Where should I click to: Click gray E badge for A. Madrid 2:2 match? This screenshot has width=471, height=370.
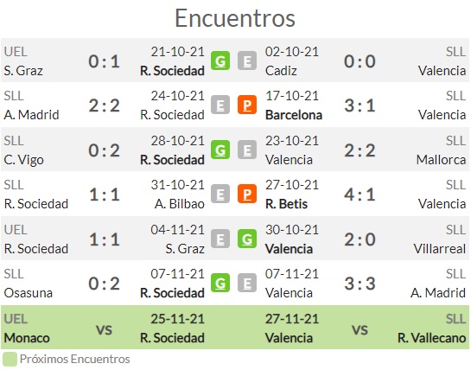pos(220,105)
